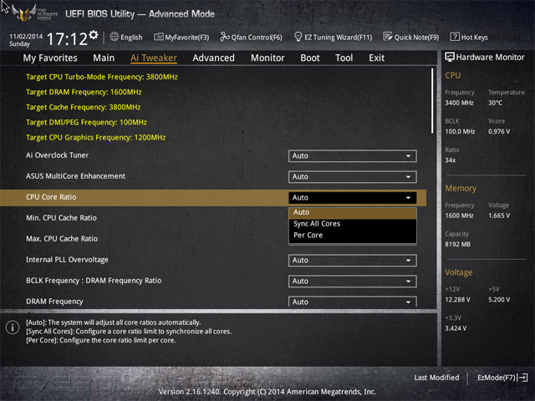Click the CPU ratio value 34x

tap(450, 160)
